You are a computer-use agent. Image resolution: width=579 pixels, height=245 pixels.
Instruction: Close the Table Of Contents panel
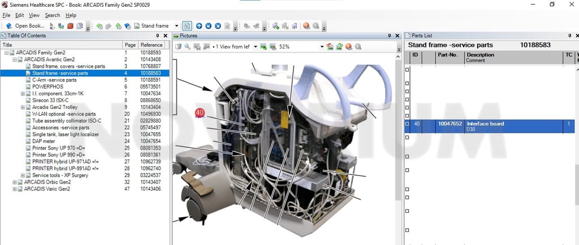(x=166, y=36)
